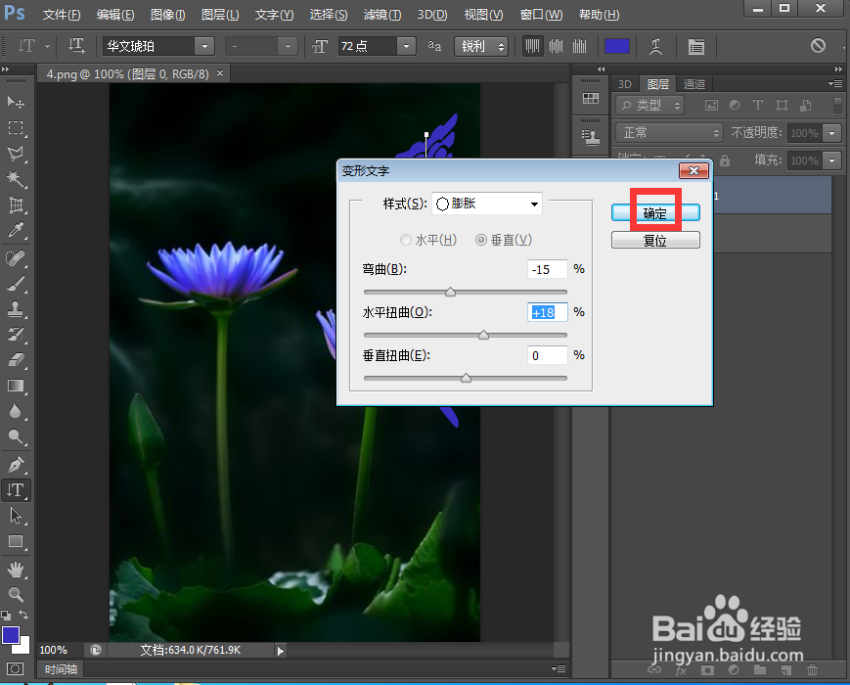Screen dimensions: 850x685
Task: Click the 确定 button in Warp Text dialog
Action: click(655, 211)
